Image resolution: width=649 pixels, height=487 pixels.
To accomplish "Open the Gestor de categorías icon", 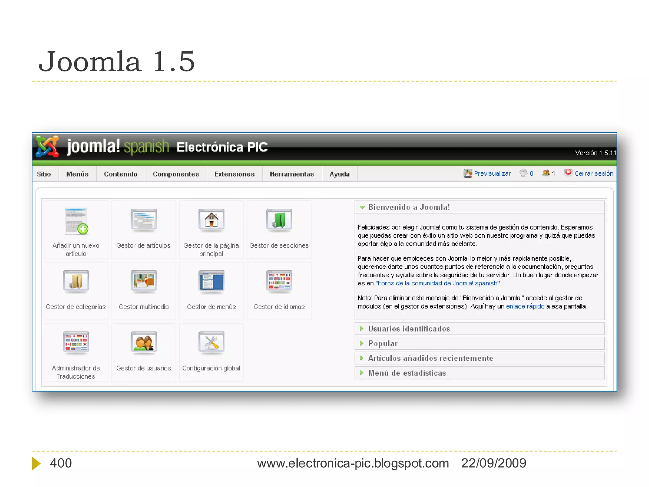I will pyautogui.click(x=76, y=281).
